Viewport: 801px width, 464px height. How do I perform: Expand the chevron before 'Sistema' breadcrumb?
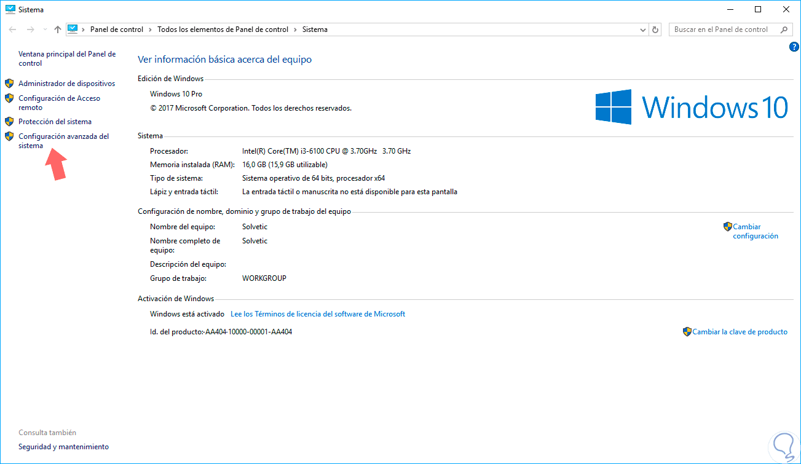click(x=295, y=29)
